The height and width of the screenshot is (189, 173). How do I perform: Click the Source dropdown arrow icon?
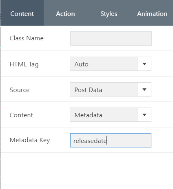[144, 90]
